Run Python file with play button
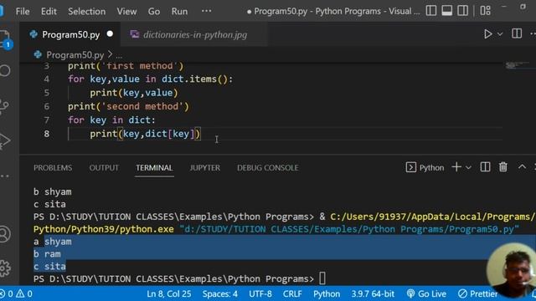 coord(487,34)
